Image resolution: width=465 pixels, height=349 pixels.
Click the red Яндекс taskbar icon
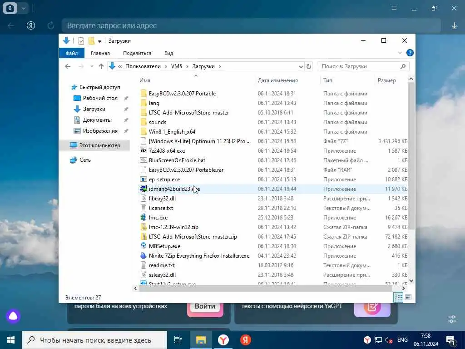pyautogui.click(x=246, y=340)
